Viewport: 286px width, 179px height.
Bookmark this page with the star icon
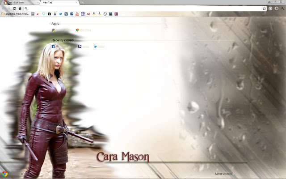(264, 9)
